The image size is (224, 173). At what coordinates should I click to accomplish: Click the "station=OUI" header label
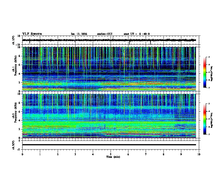pyautogui.click(x=105, y=34)
